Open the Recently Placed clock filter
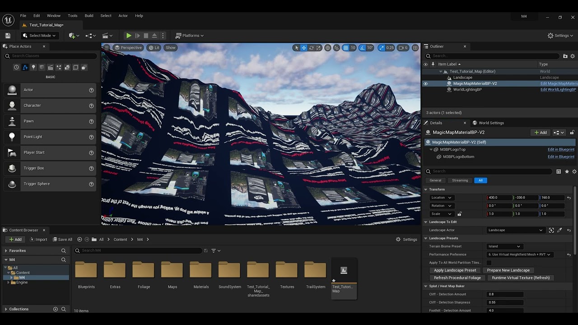 pyautogui.click(x=17, y=67)
